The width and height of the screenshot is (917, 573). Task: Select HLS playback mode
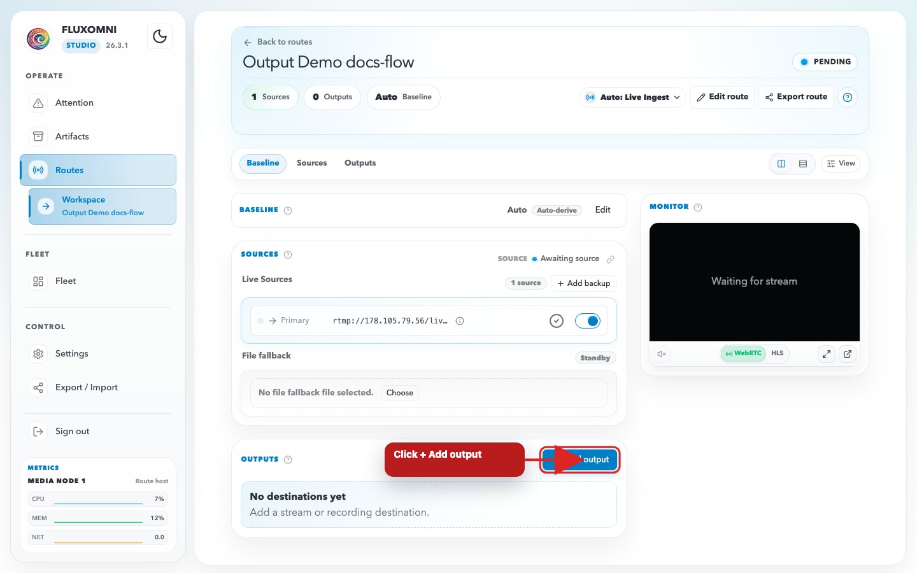tap(778, 353)
